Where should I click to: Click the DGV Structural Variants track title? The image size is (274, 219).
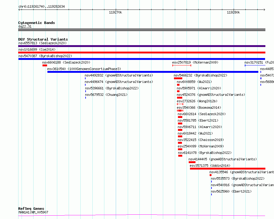pos(43,39)
